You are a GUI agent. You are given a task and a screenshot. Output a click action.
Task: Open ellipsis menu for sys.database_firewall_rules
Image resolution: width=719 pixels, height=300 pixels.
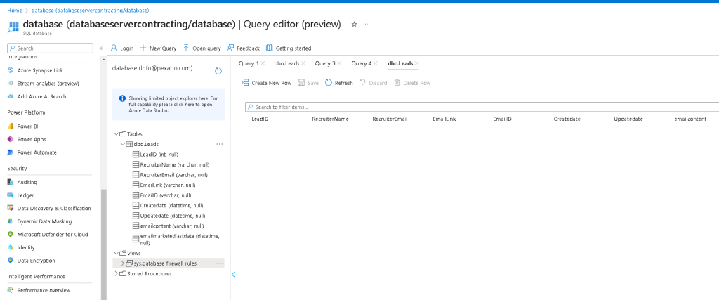(219, 263)
